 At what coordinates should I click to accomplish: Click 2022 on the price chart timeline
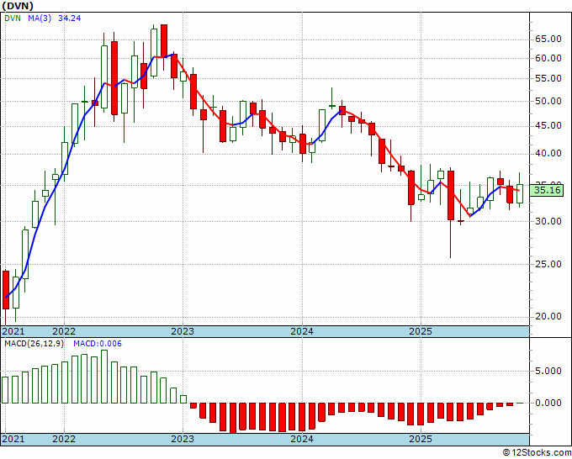(x=64, y=331)
